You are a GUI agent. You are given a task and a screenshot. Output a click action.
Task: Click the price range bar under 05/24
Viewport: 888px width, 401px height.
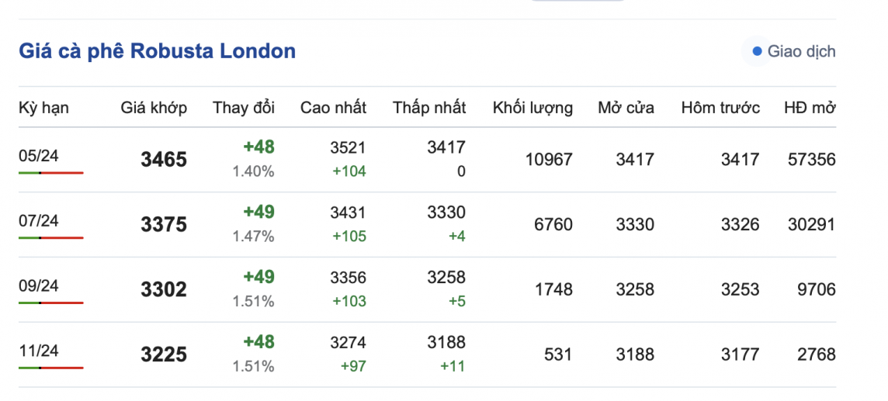pos(51,172)
